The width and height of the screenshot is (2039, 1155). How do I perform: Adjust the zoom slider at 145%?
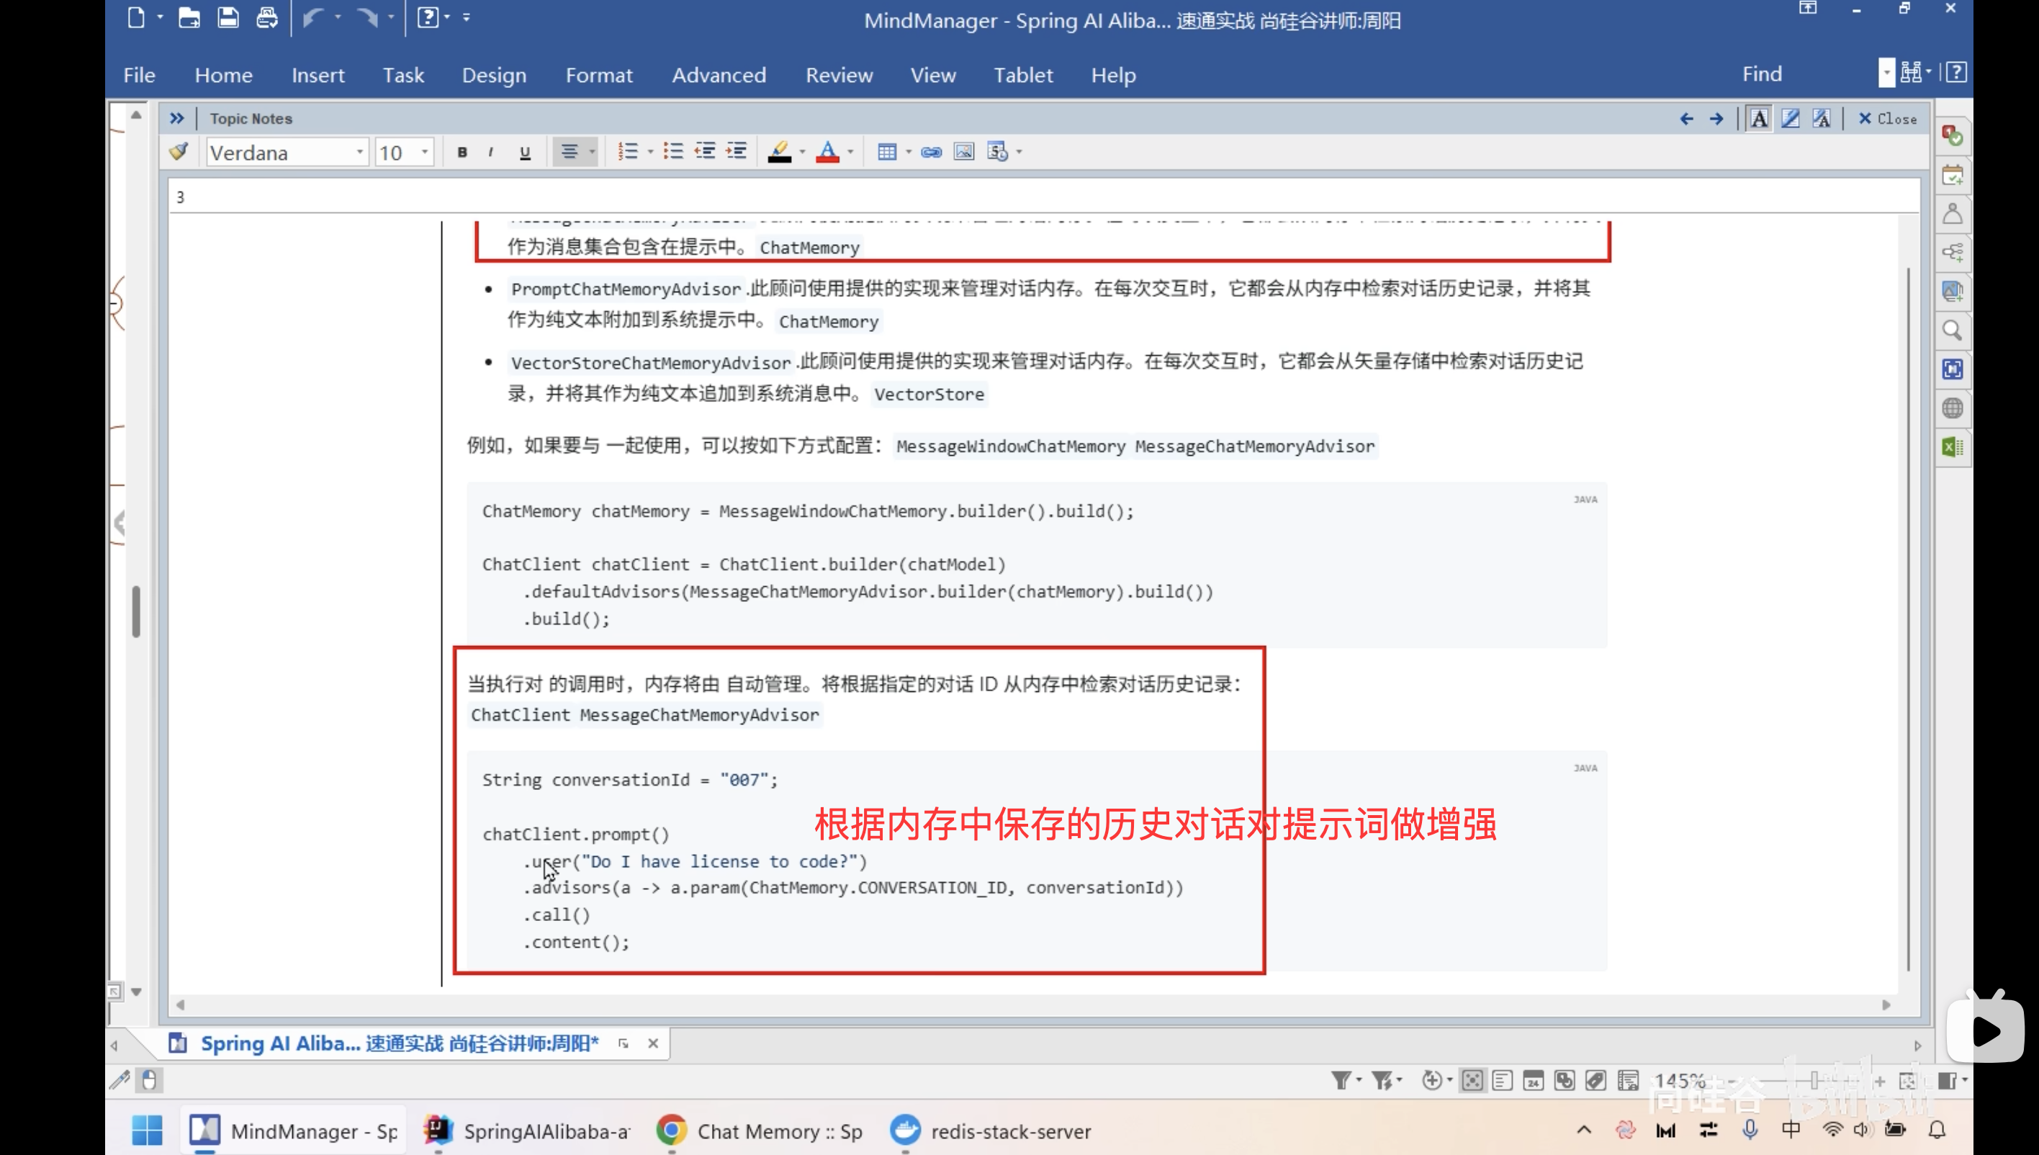pos(1813,1080)
